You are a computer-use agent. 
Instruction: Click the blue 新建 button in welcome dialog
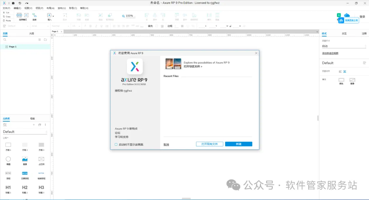click(x=238, y=144)
